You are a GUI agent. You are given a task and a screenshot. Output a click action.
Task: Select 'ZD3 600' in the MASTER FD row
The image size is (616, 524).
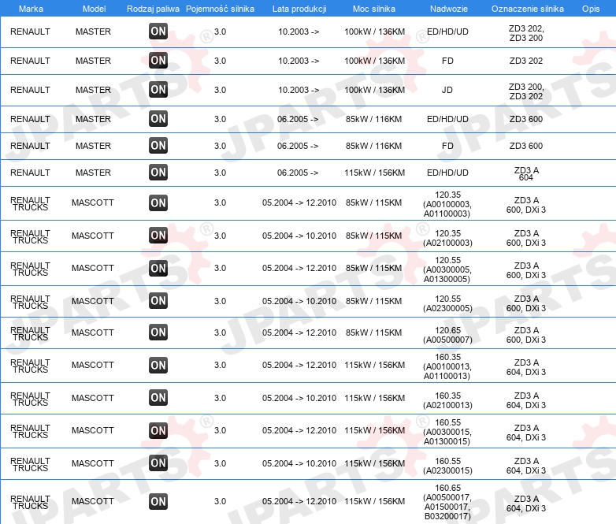[526, 146]
